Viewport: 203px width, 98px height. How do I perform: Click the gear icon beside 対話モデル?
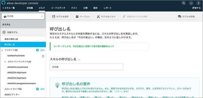[4, 32]
